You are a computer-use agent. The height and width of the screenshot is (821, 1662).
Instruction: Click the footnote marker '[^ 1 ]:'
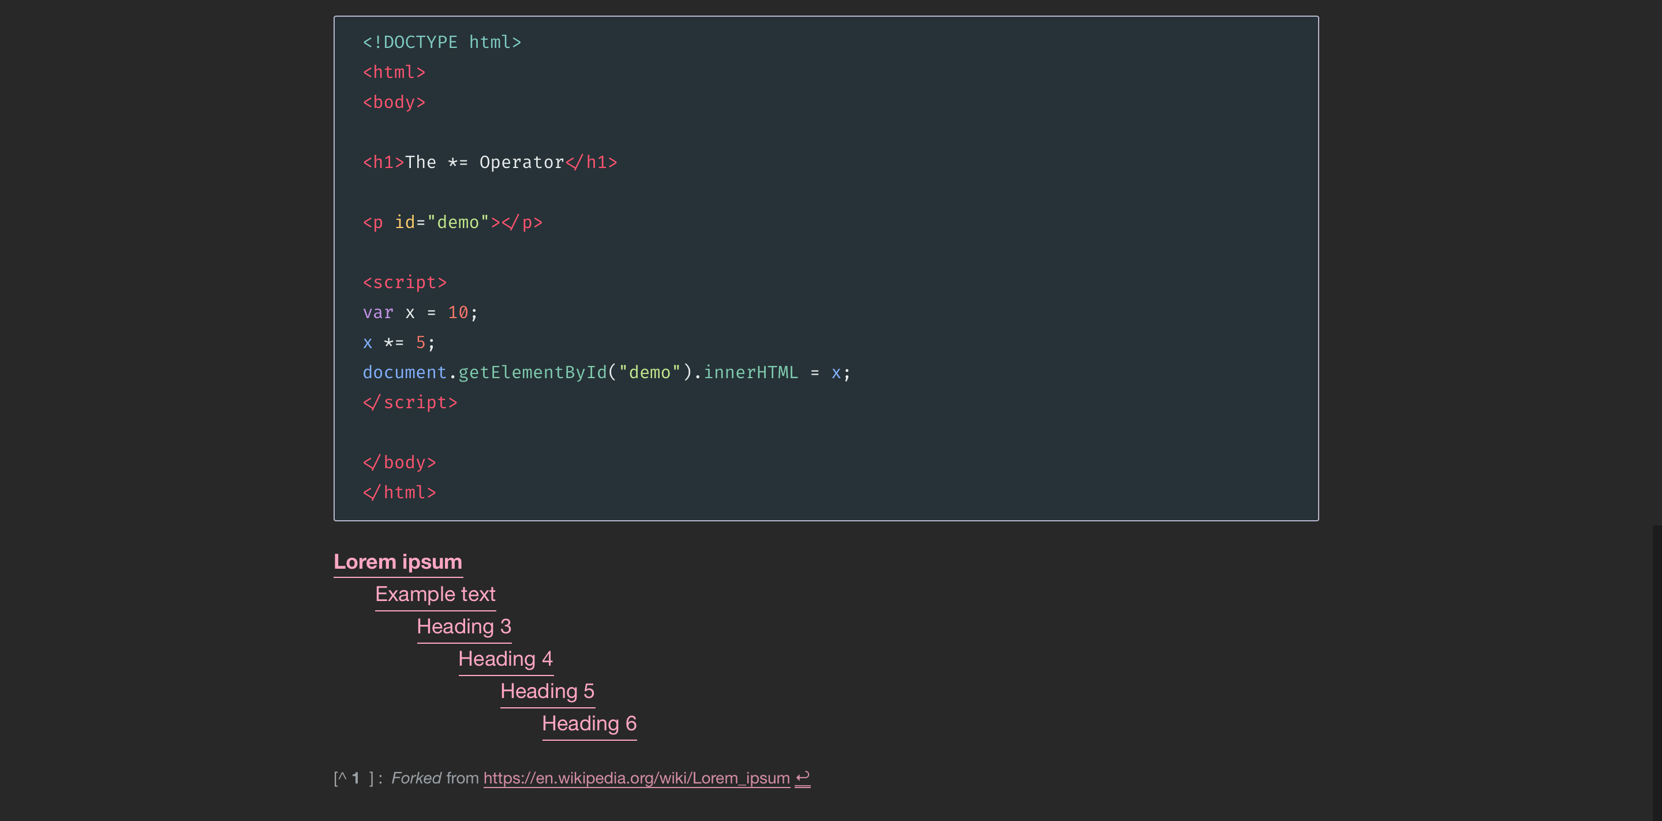pos(358,778)
